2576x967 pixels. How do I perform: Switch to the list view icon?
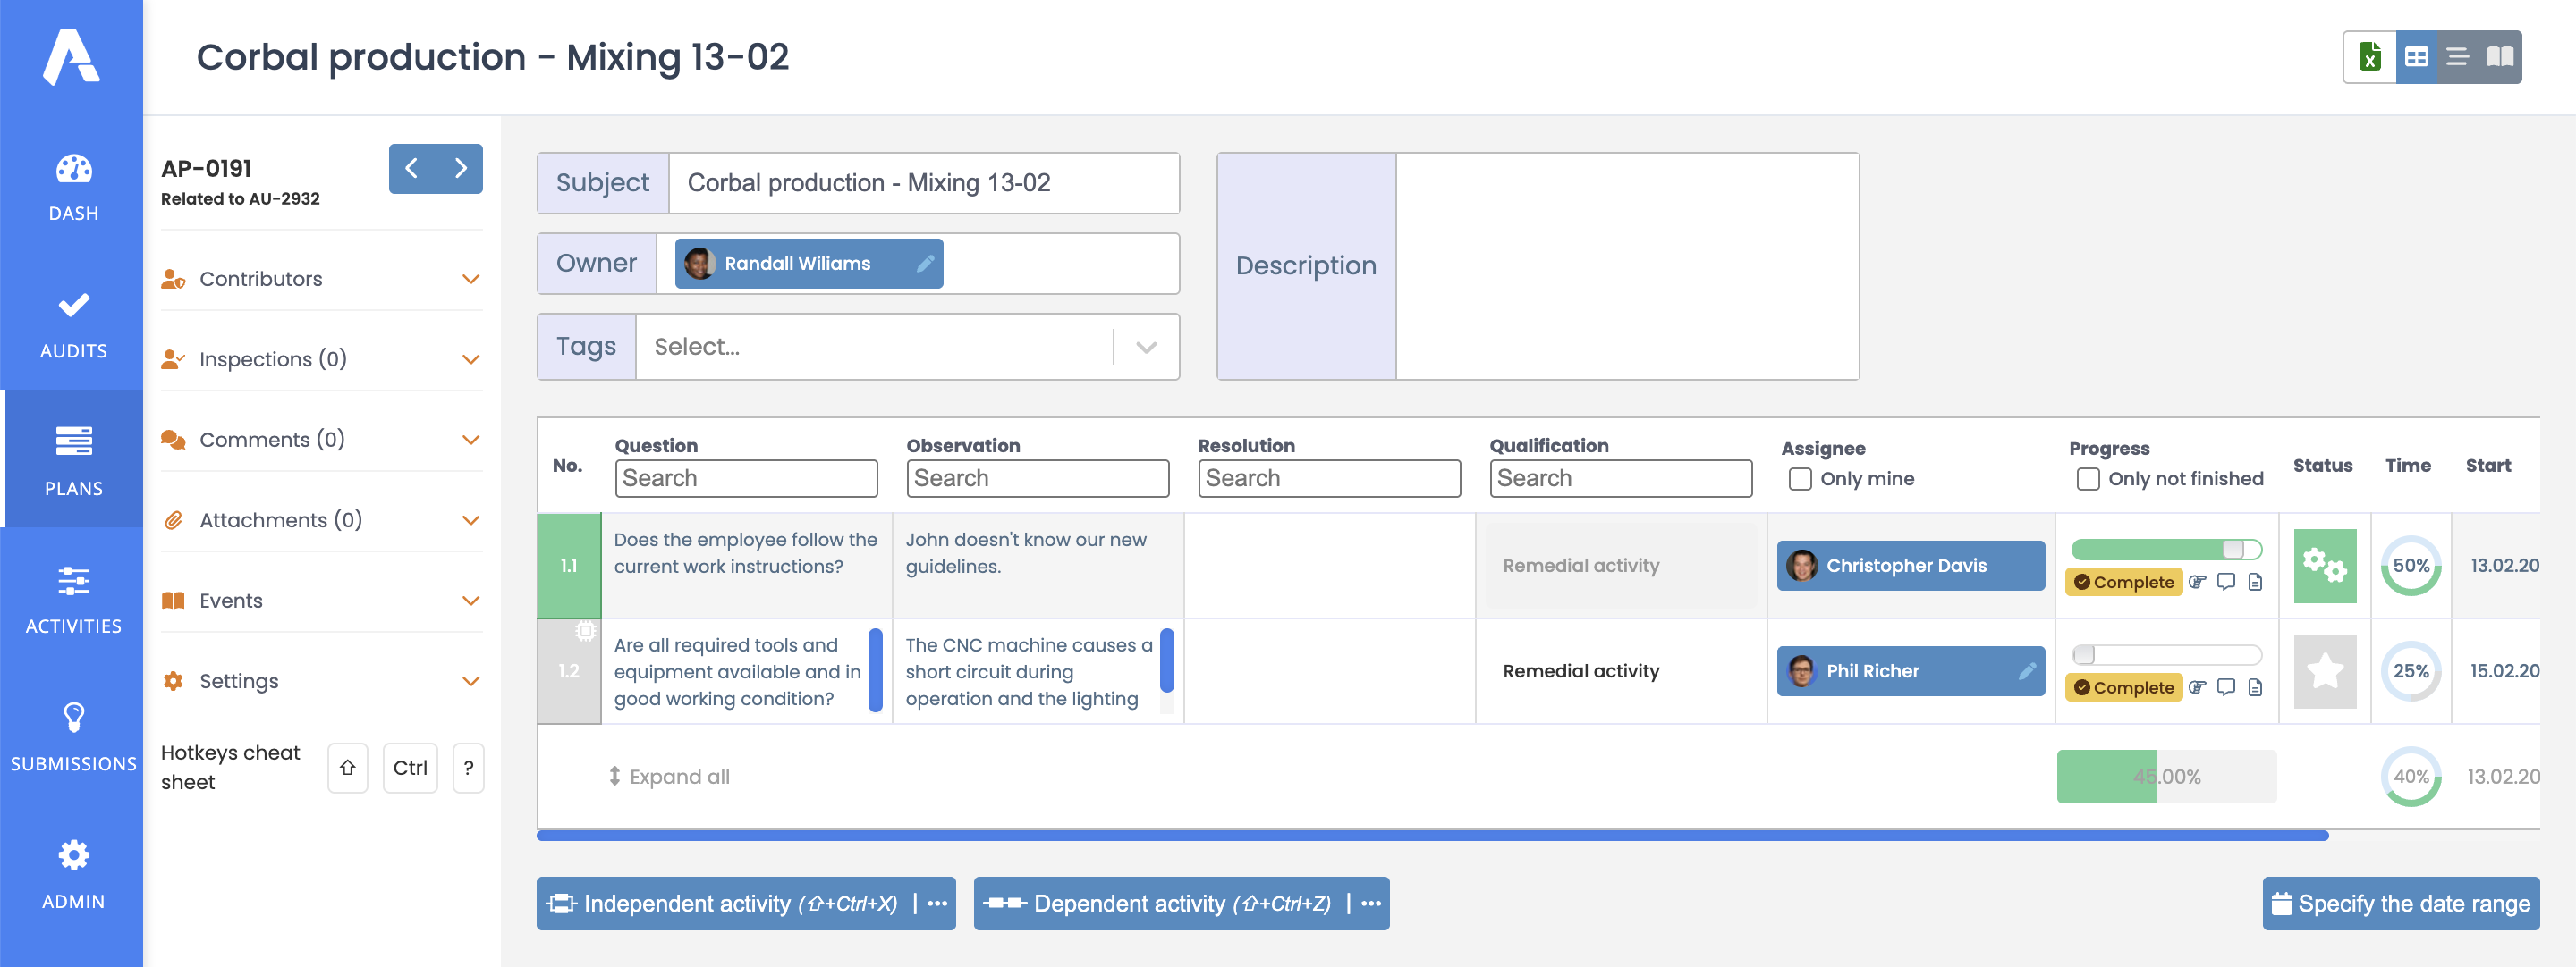2458,57
